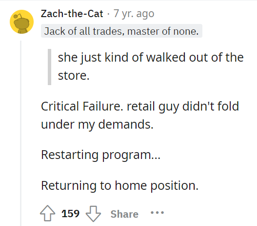The height and width of the screenshot is (226, 257).
Task: Click the 'under my demands.' line
Action: tap(97, 124)
